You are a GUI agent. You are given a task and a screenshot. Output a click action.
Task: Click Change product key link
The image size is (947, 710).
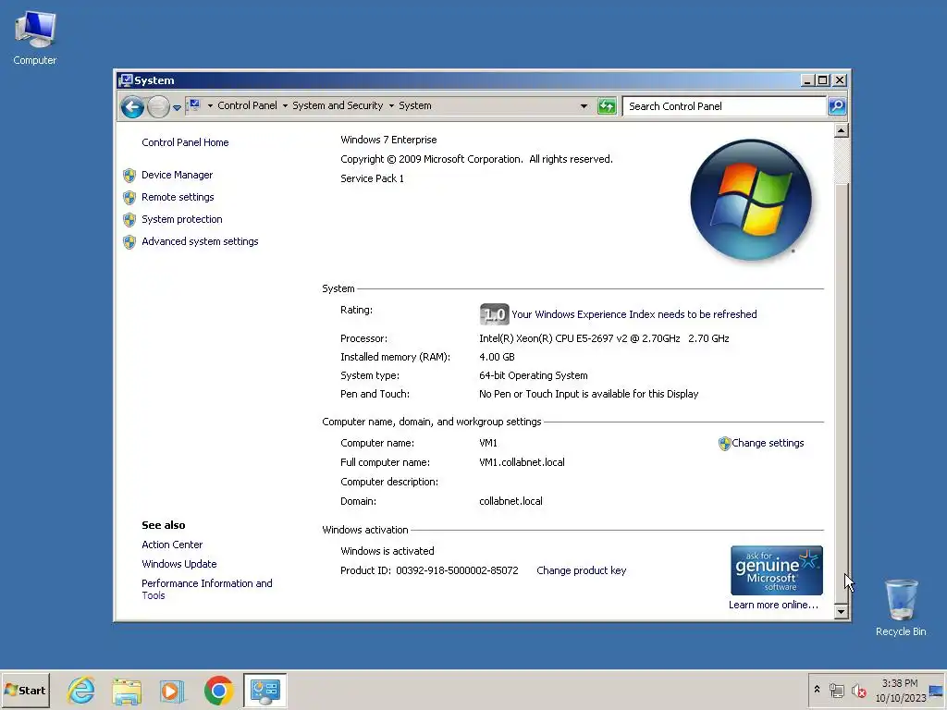581,570
